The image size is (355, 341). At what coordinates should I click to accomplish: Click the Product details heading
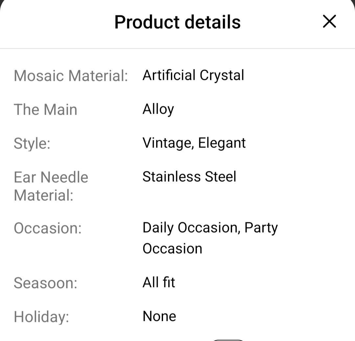177,22
